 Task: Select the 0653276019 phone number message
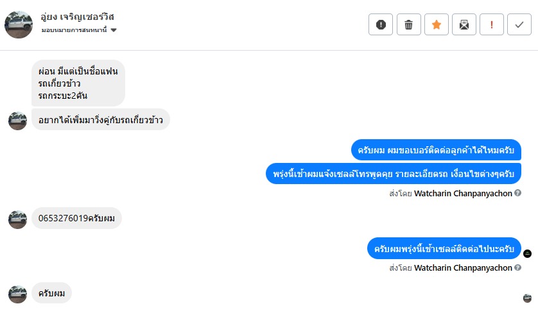76,219
